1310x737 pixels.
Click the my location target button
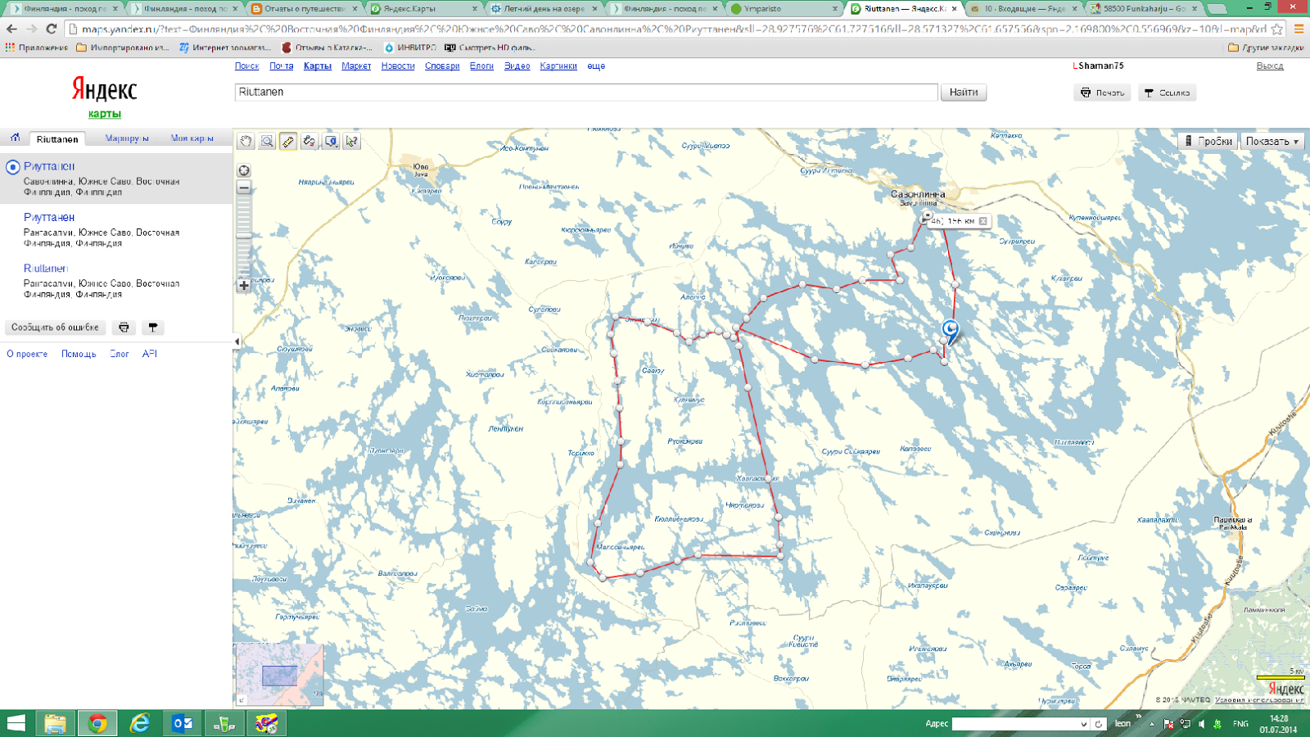pyautogui.click(x=244, y=170)
